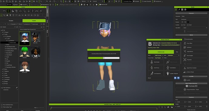Screen dimensions: 209x111
Task: Open the Scene side tab
Action: [47, 21]
